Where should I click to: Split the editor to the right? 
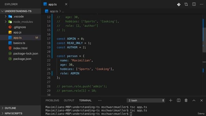click(x=194, y=4)
